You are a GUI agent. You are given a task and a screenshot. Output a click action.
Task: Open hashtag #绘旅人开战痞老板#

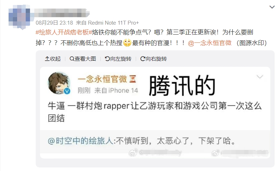tap(64, 32)
